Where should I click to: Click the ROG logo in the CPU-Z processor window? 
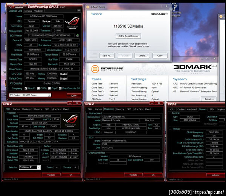70,121
